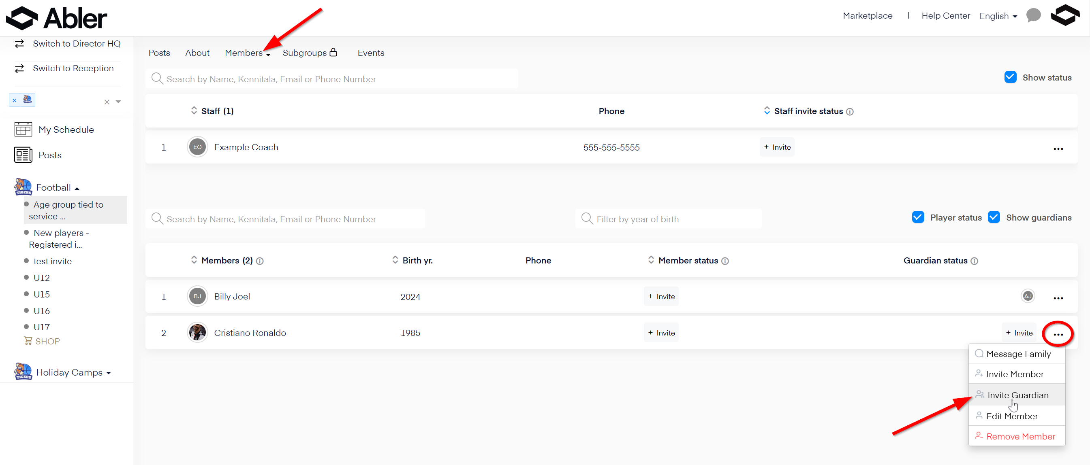
Task: Switch to the Events tab
Action: point(371,53)
